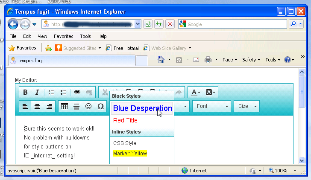This screenshot has width=311, height=180.
Task: Open the Size dropdown
Action: pyautogui.click(x=248, y=106)
